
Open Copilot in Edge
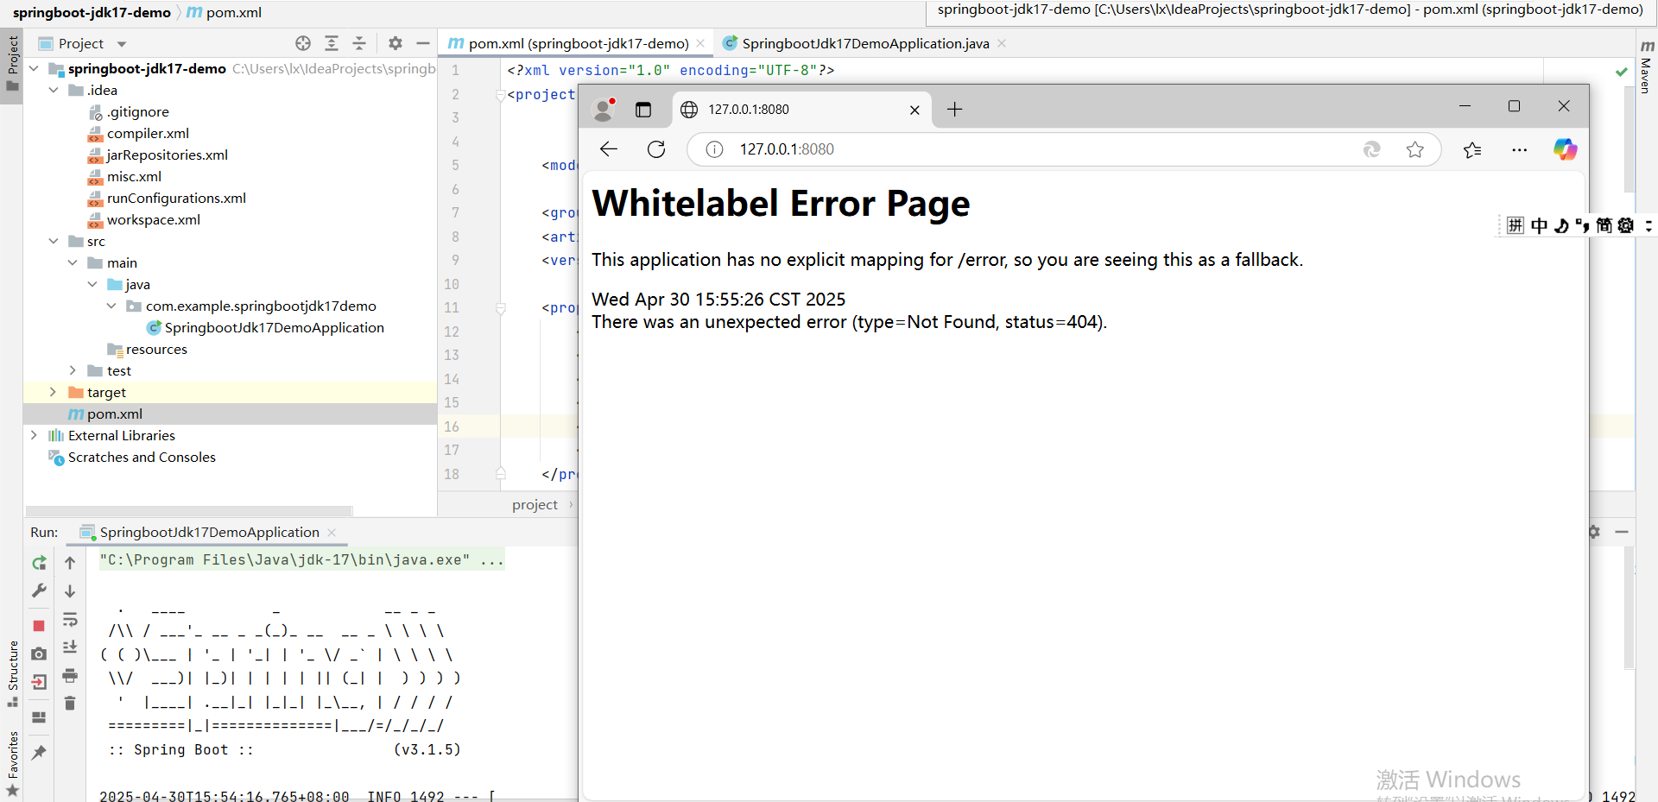point(1565,149)
